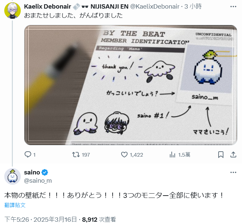Open the @saino_m handle link

[x=38, y=181]
